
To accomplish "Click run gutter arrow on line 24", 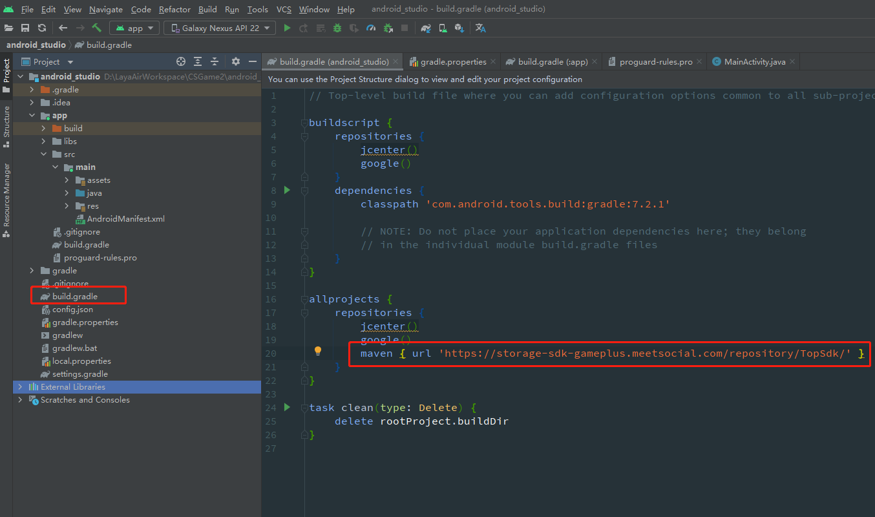I will (288, 407).
